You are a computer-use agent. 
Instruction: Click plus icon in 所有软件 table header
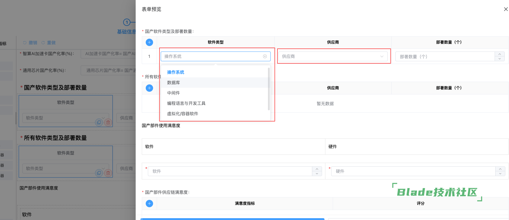point(149,88)
